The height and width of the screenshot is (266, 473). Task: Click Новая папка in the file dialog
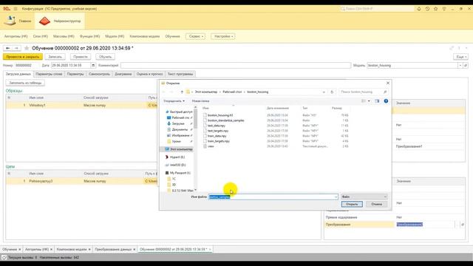[x=200, y=101]
